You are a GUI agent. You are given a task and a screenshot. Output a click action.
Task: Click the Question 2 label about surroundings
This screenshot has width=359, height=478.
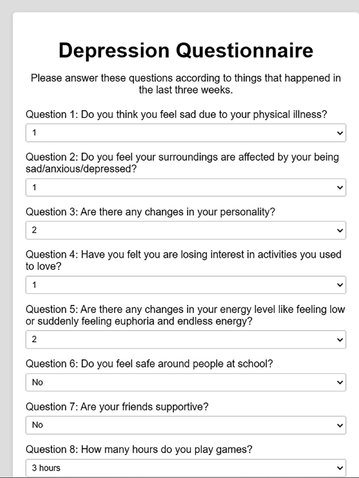[x=182, y=163]
